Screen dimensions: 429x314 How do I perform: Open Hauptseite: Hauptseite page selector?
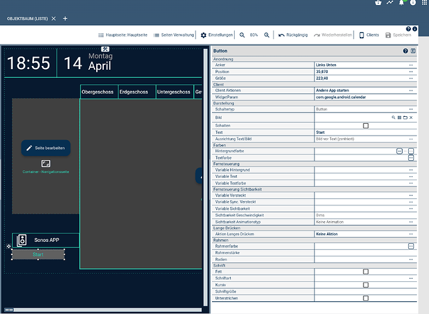tap(123, 35)
